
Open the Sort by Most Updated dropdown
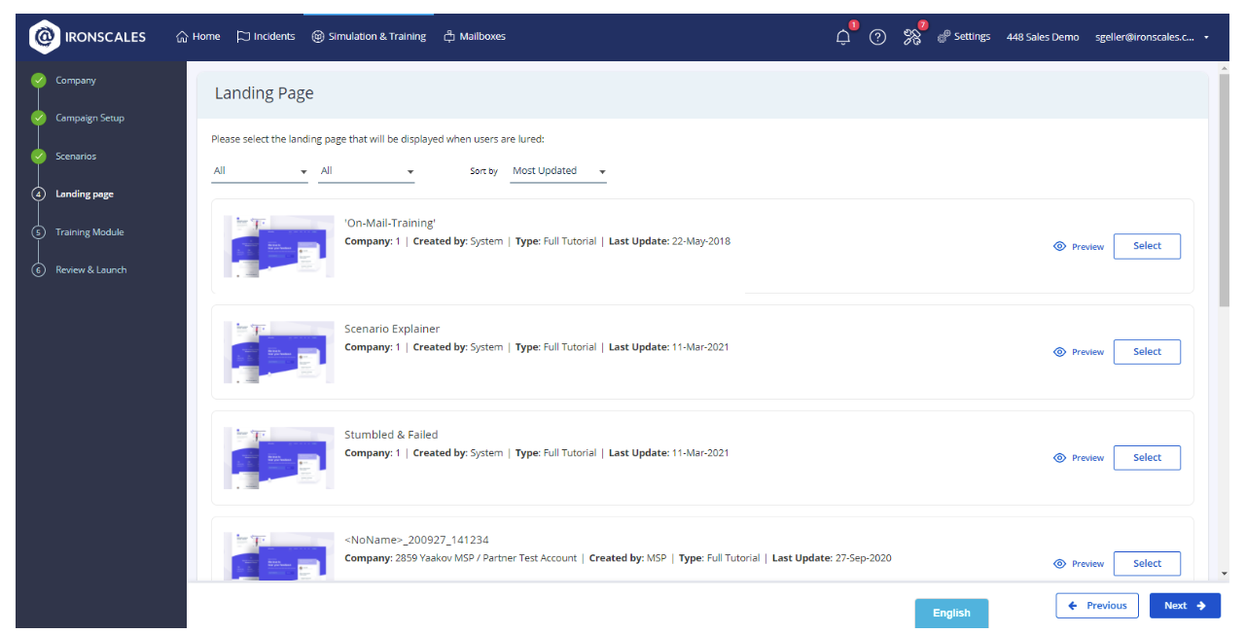pyautogui.click(x=558, y=172)
